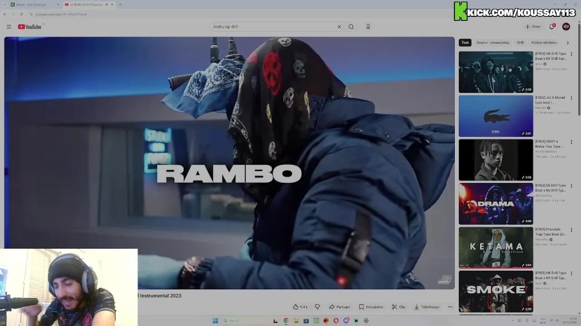Open the Freestyle Trap Type Beat title
Viewport: 581px width, 326px height.
coord(551,232)
